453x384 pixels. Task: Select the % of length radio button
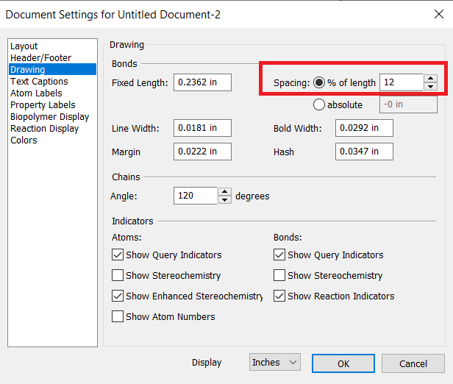coord(319,82)
